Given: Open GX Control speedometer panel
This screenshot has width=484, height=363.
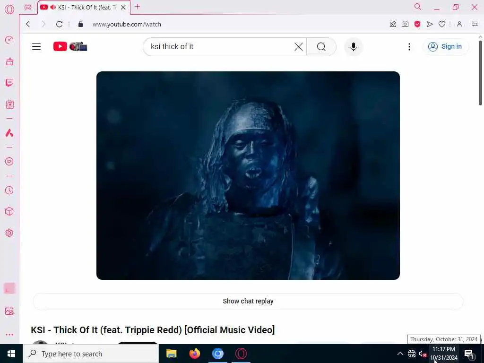Looking at the screenshot, I should point(9,40).
